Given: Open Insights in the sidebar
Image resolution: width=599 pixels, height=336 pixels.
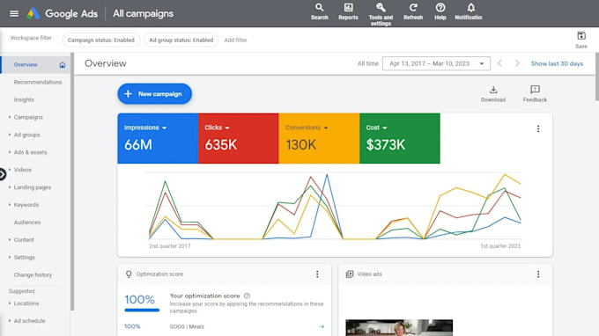Looking at the screenshot, I should pyautogui.click(x=24, y=100).
